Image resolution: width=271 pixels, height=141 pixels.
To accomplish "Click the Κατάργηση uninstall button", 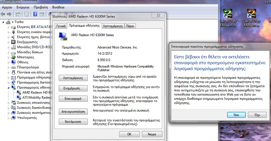I will 73,122.
